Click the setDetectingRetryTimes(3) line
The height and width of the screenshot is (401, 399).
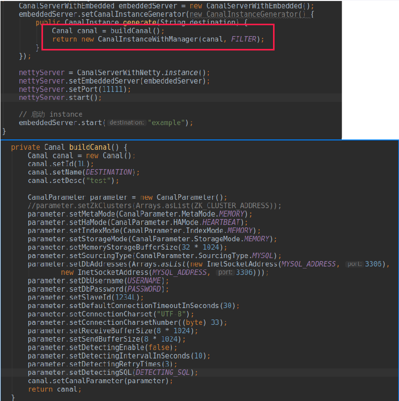[x=102, y=364]
